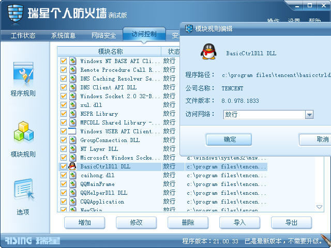Screen dimensions: 331x248
Task: Select the QQMainFrame row text
Action: pos(98,184)
